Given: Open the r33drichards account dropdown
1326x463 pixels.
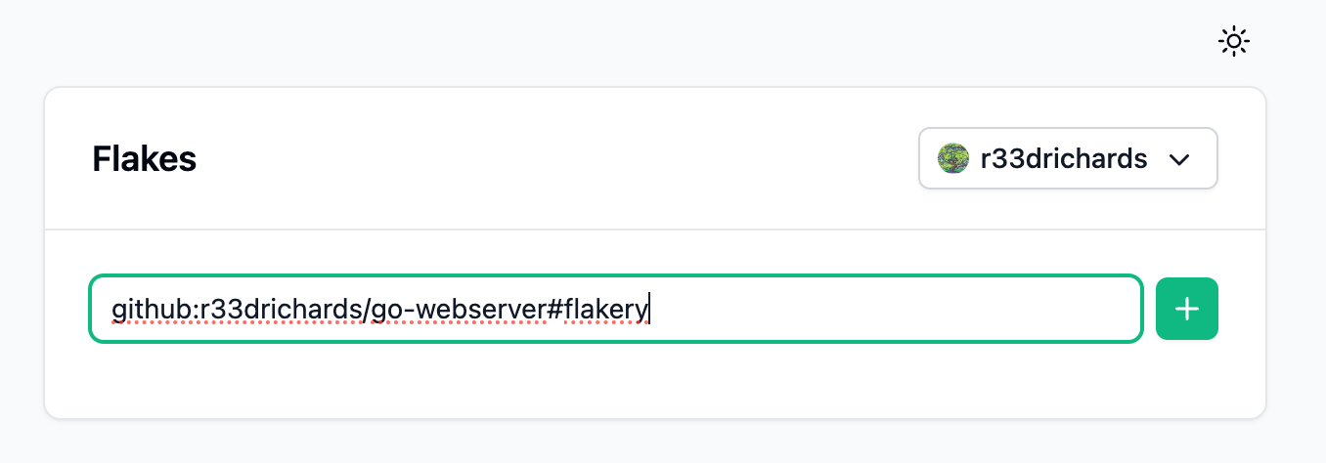Looking at the screenshot, I should point(1067,158).
